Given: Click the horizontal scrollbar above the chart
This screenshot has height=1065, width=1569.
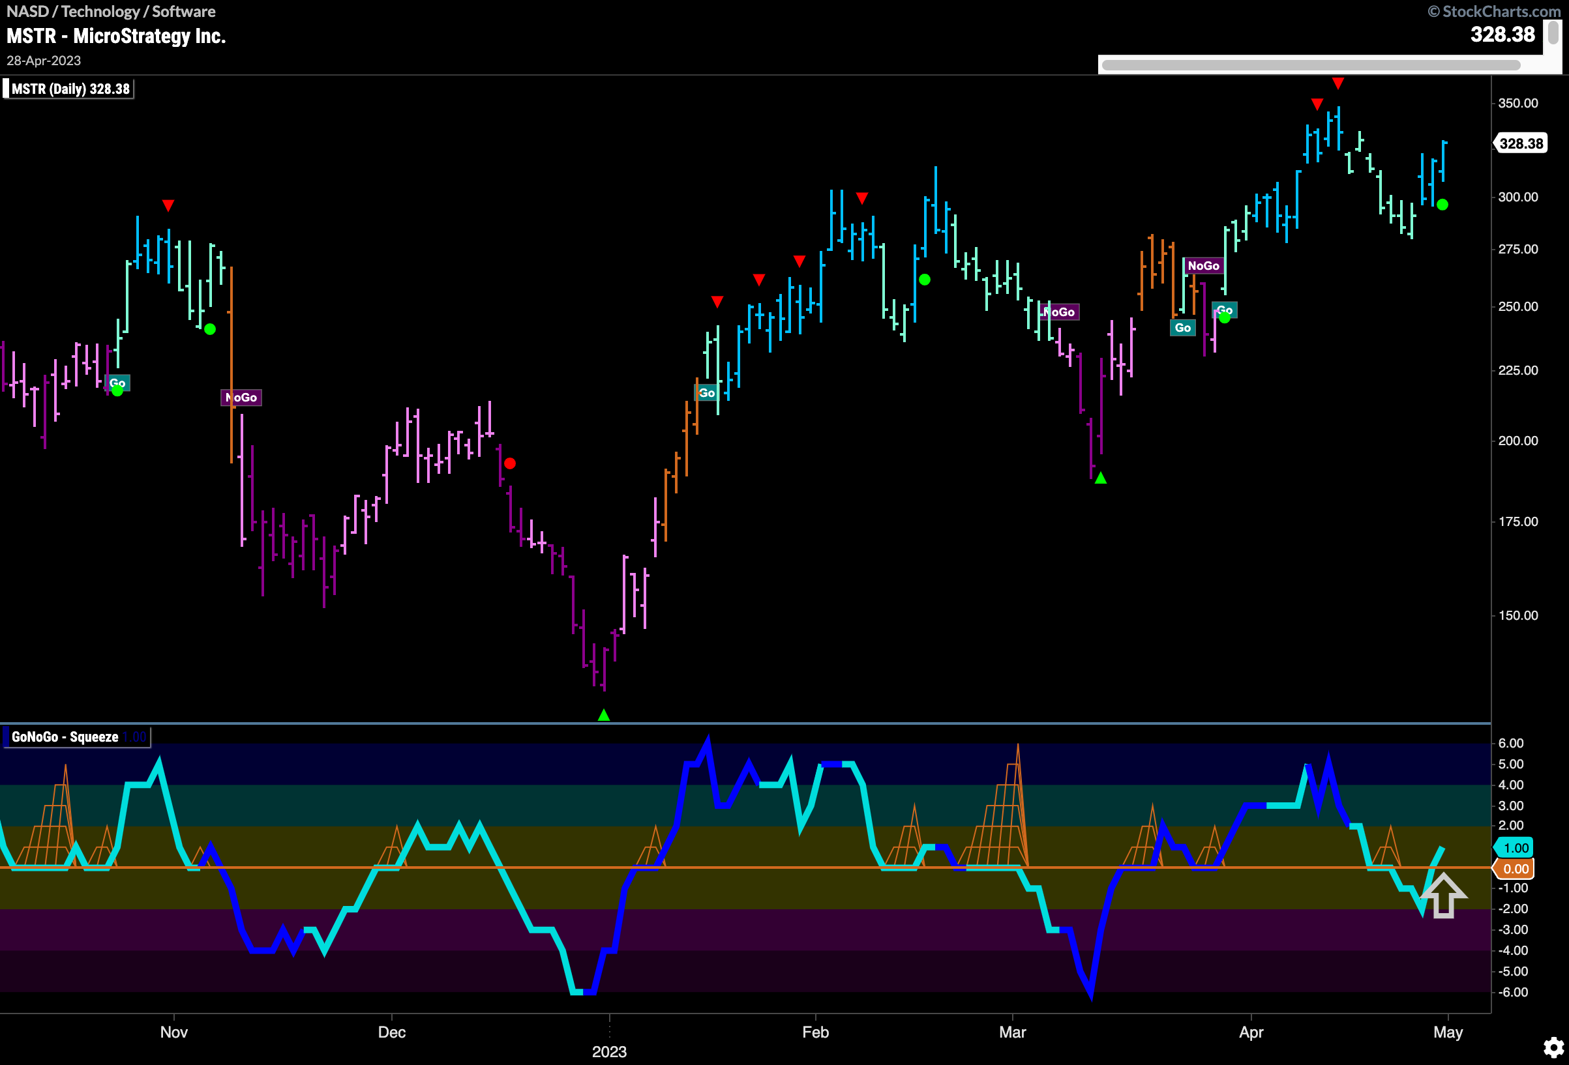Looking at the screenshot, I should click(1310, 65).
